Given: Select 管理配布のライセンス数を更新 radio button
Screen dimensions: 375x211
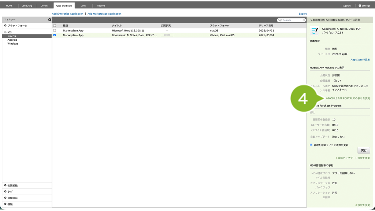Looking at the screenshot, I should 311,145.
